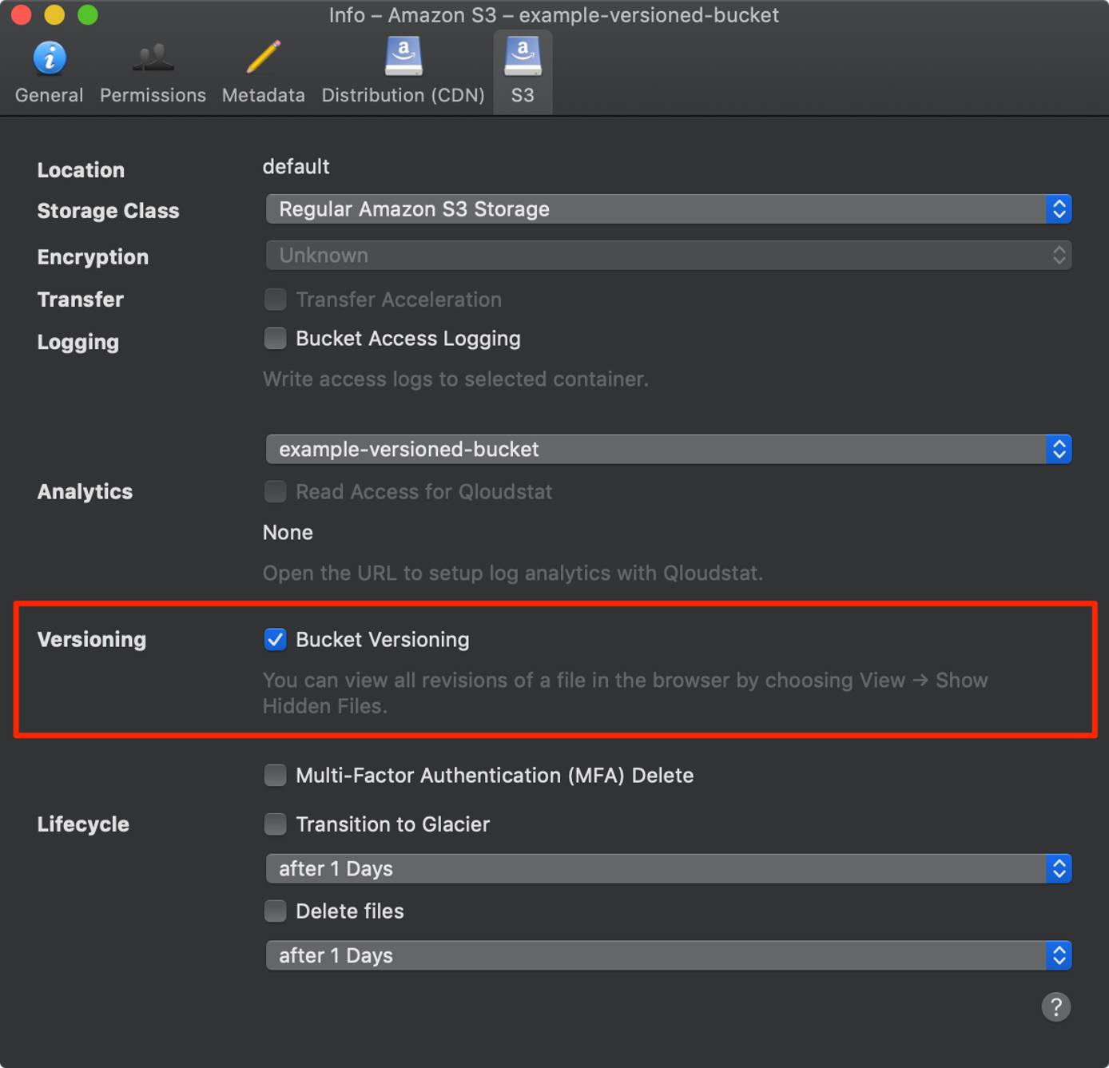Enable Transition to Glacier lifecycle rule
Screen dimensions: 1109x1068
tap(275, 824)
